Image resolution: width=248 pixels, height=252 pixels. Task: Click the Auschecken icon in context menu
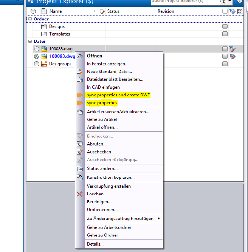[80, 152]
